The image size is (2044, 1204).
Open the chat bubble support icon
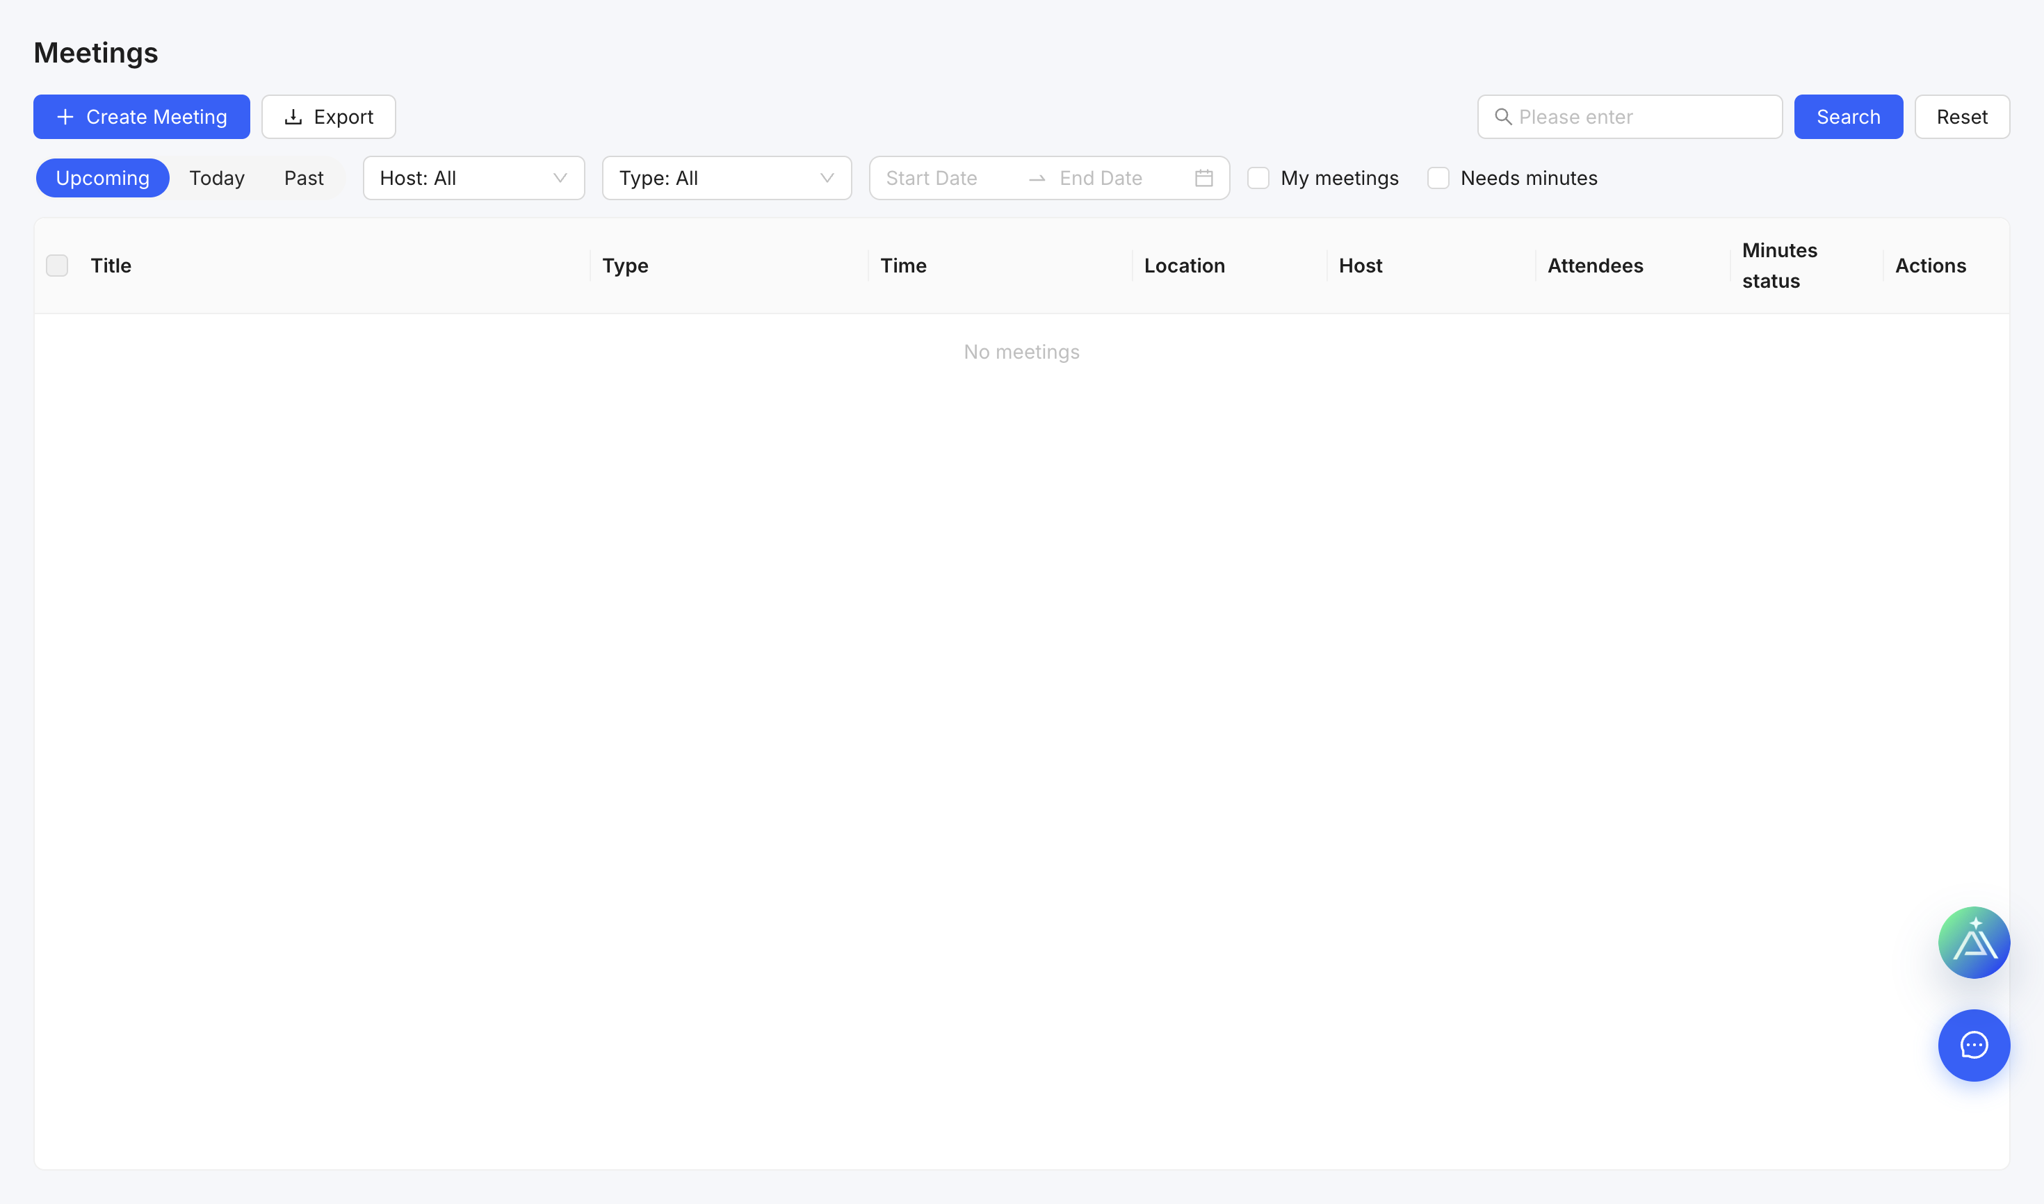click(x=1973, y=1045)
